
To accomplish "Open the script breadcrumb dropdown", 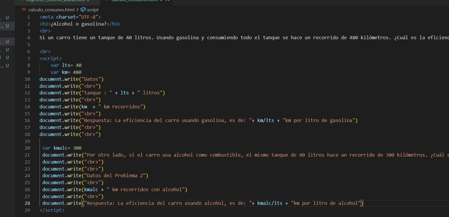I will tap(93, 10).
